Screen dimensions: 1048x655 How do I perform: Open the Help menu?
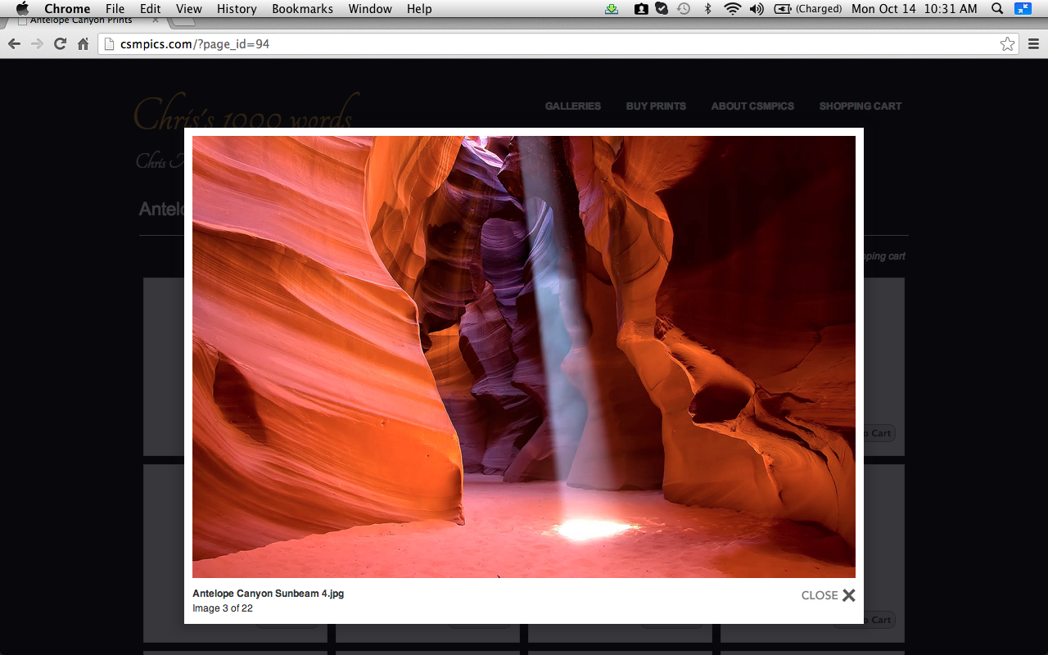point(419,8)
